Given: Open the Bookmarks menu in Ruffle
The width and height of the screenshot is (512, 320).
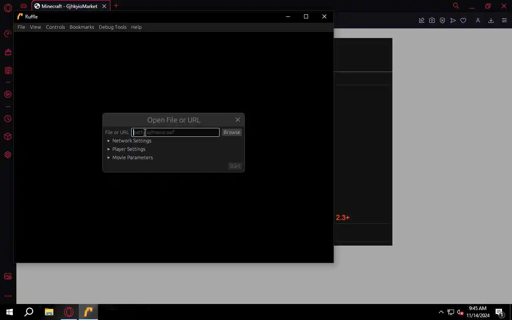Looking at the screenshot, I should point(82,27).
